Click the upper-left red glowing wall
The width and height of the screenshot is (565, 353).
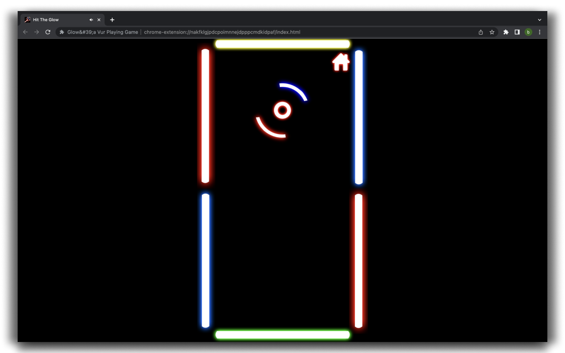(205, 116)
